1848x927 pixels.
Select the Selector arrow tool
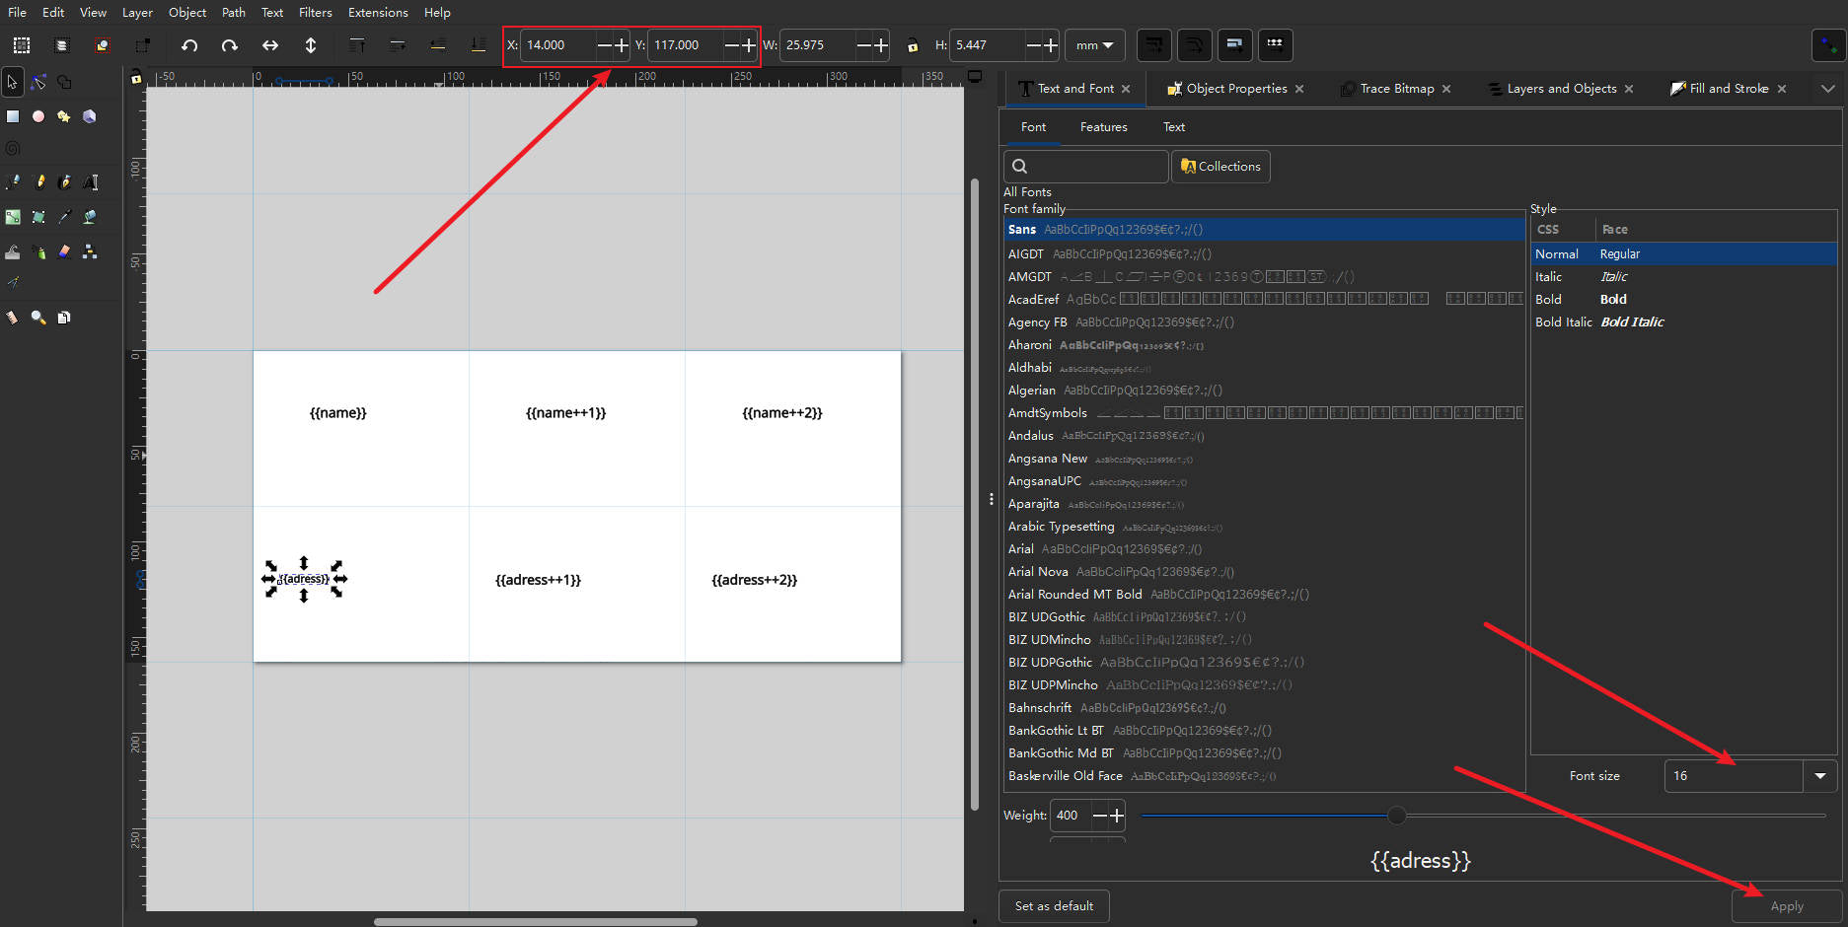(13, 82)
